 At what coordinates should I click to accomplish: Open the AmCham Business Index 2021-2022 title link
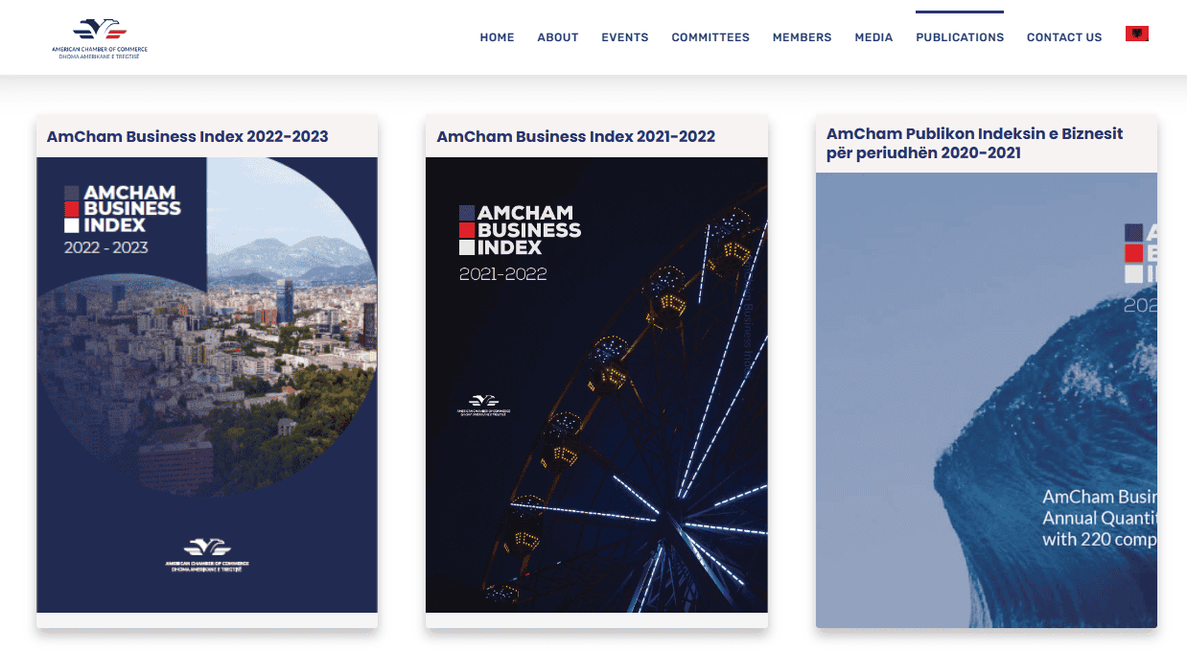coord(576,136)
